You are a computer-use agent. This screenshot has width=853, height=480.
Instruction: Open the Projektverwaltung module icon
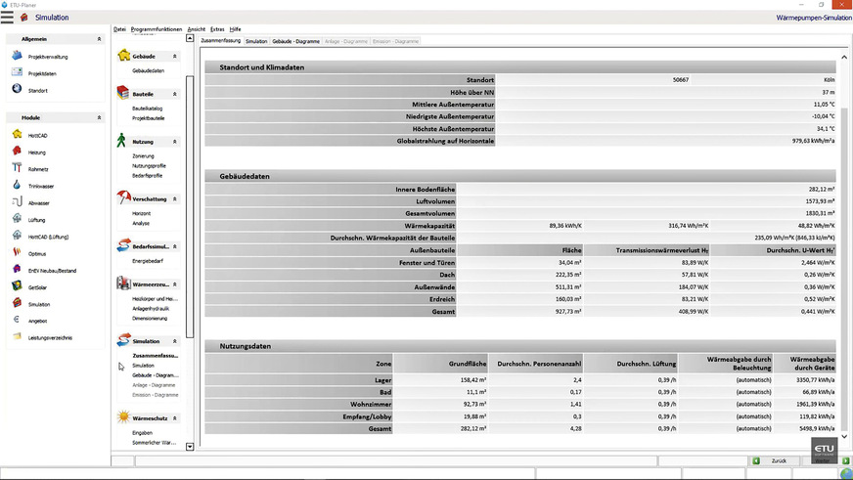[x=17, y=57]
